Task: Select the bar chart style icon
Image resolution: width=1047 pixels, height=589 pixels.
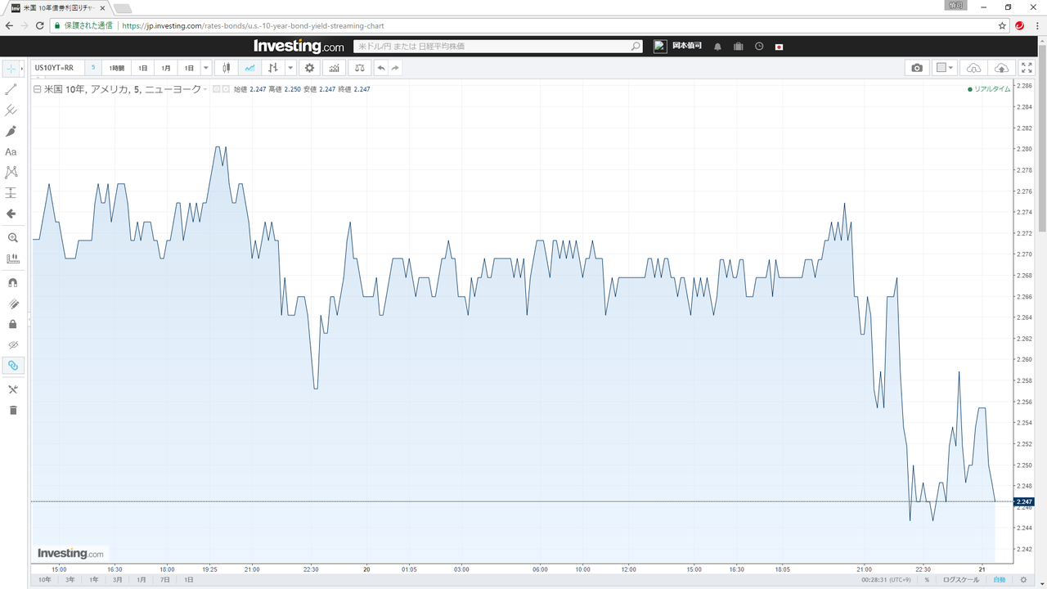Action: (272, 68)
